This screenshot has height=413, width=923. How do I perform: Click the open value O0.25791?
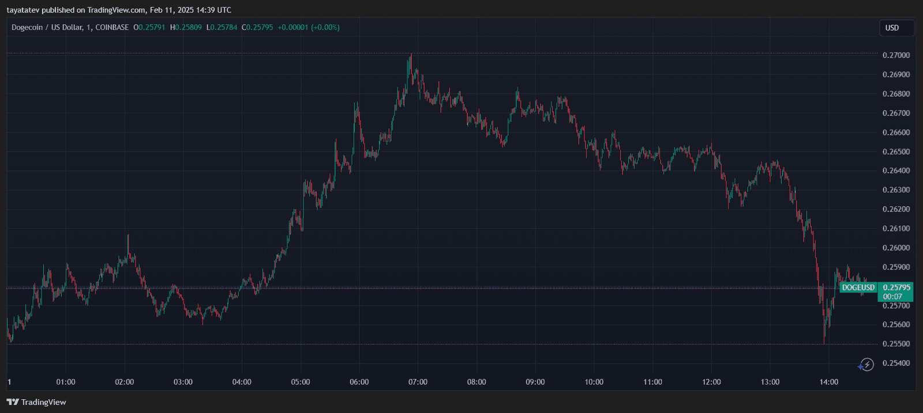click(149, 27)
